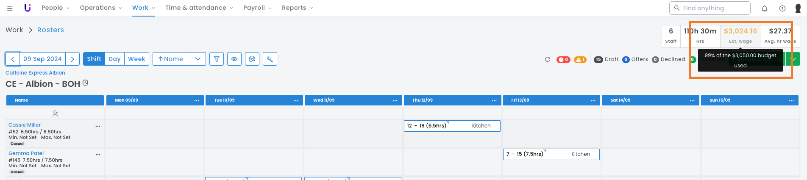Toggle the eye visibility options button
Viewport: 807px width, 180px height.
[234, 59]
